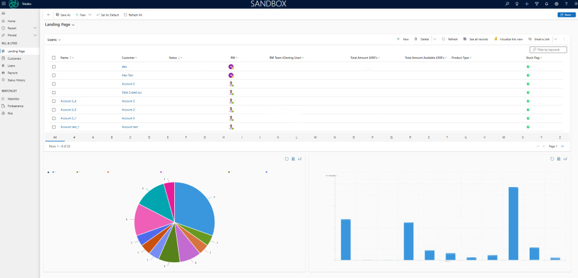This screenshot has height=278, width=578.
Task: Open the search icon in top bar
Action: pyautogui.click(x=507, y=4)
